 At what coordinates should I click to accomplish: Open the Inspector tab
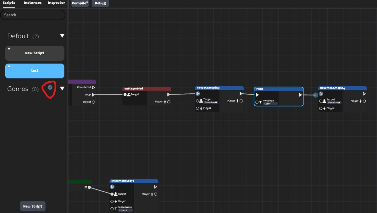coord(56,3)
